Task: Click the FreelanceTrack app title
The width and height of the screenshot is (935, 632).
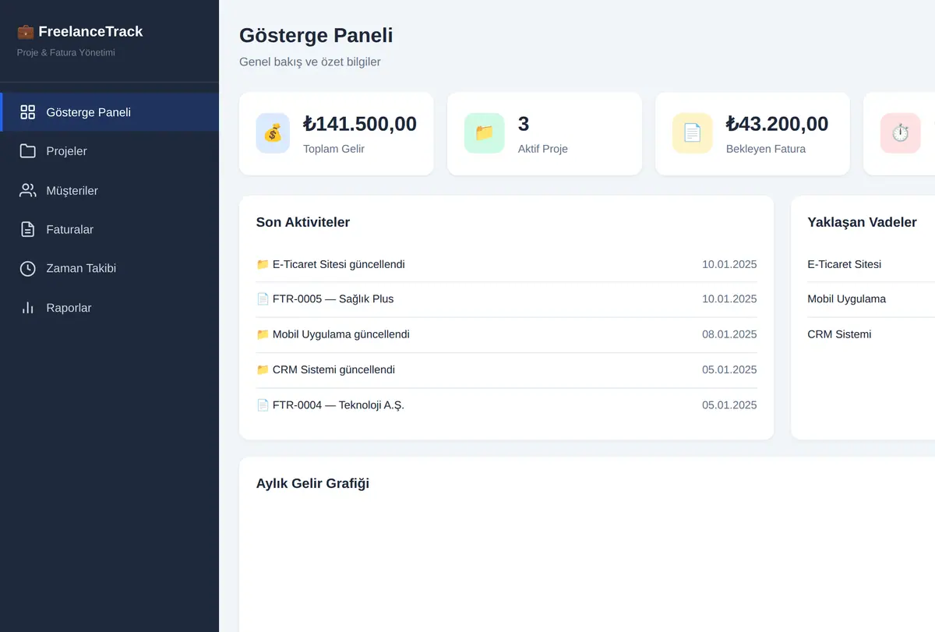Action: click(x=90, y=32)
